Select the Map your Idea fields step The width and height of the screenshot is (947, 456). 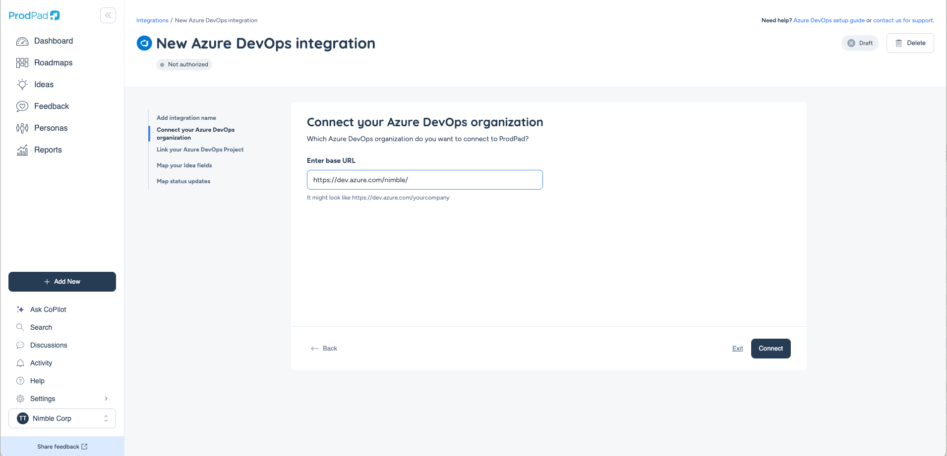184,165
